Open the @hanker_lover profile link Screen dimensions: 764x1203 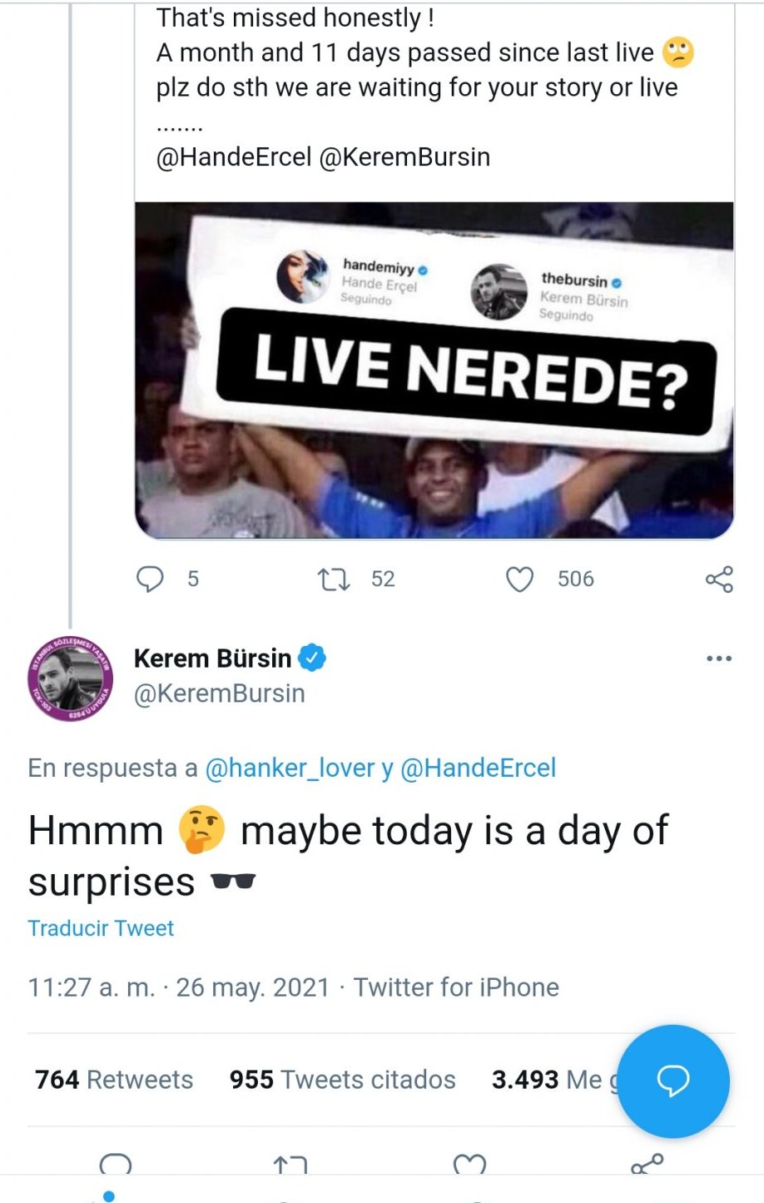tap(290, 768)
